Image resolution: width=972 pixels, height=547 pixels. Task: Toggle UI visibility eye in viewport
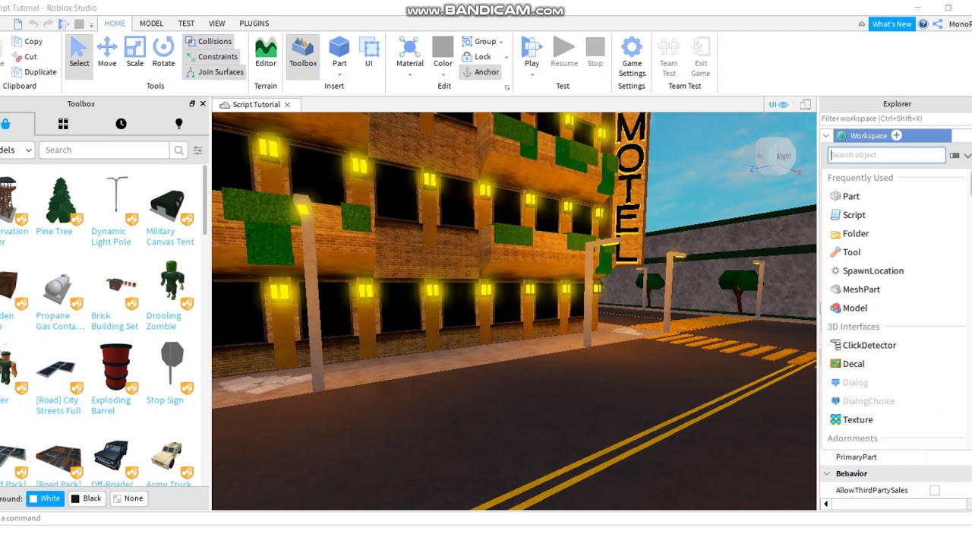[x=778, y=105]
